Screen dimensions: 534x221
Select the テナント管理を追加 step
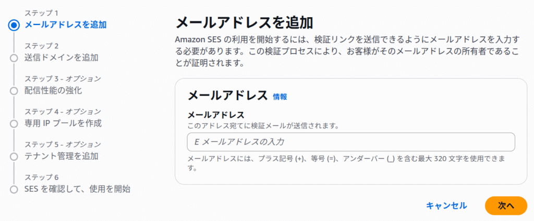[61, 155]
